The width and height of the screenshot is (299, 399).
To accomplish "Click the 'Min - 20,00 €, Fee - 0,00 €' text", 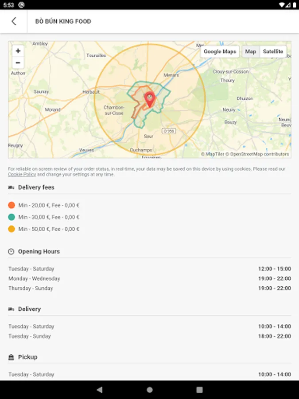I will pyautogui.click(x=49, y=205).
